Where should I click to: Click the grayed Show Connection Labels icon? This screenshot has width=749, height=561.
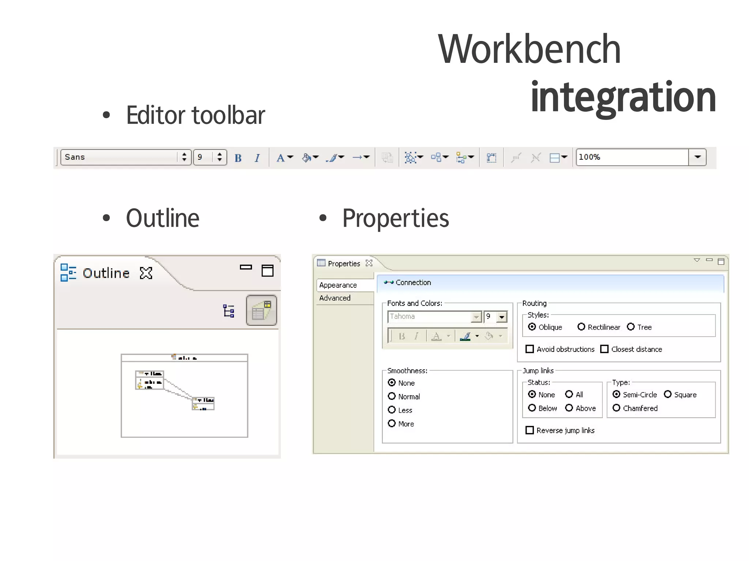(x=516, y=158)
